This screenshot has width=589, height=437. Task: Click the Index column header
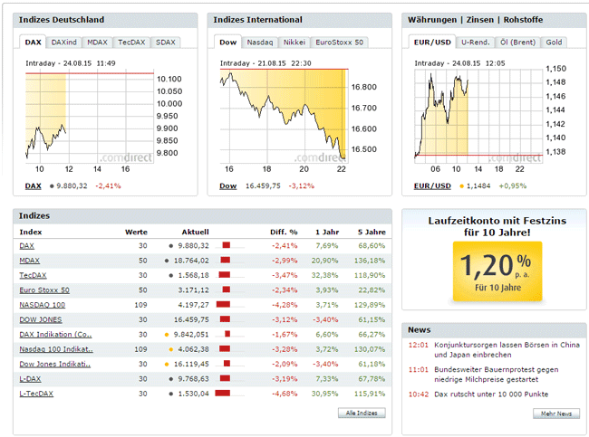pyautogui.click(x=31, y=232)
